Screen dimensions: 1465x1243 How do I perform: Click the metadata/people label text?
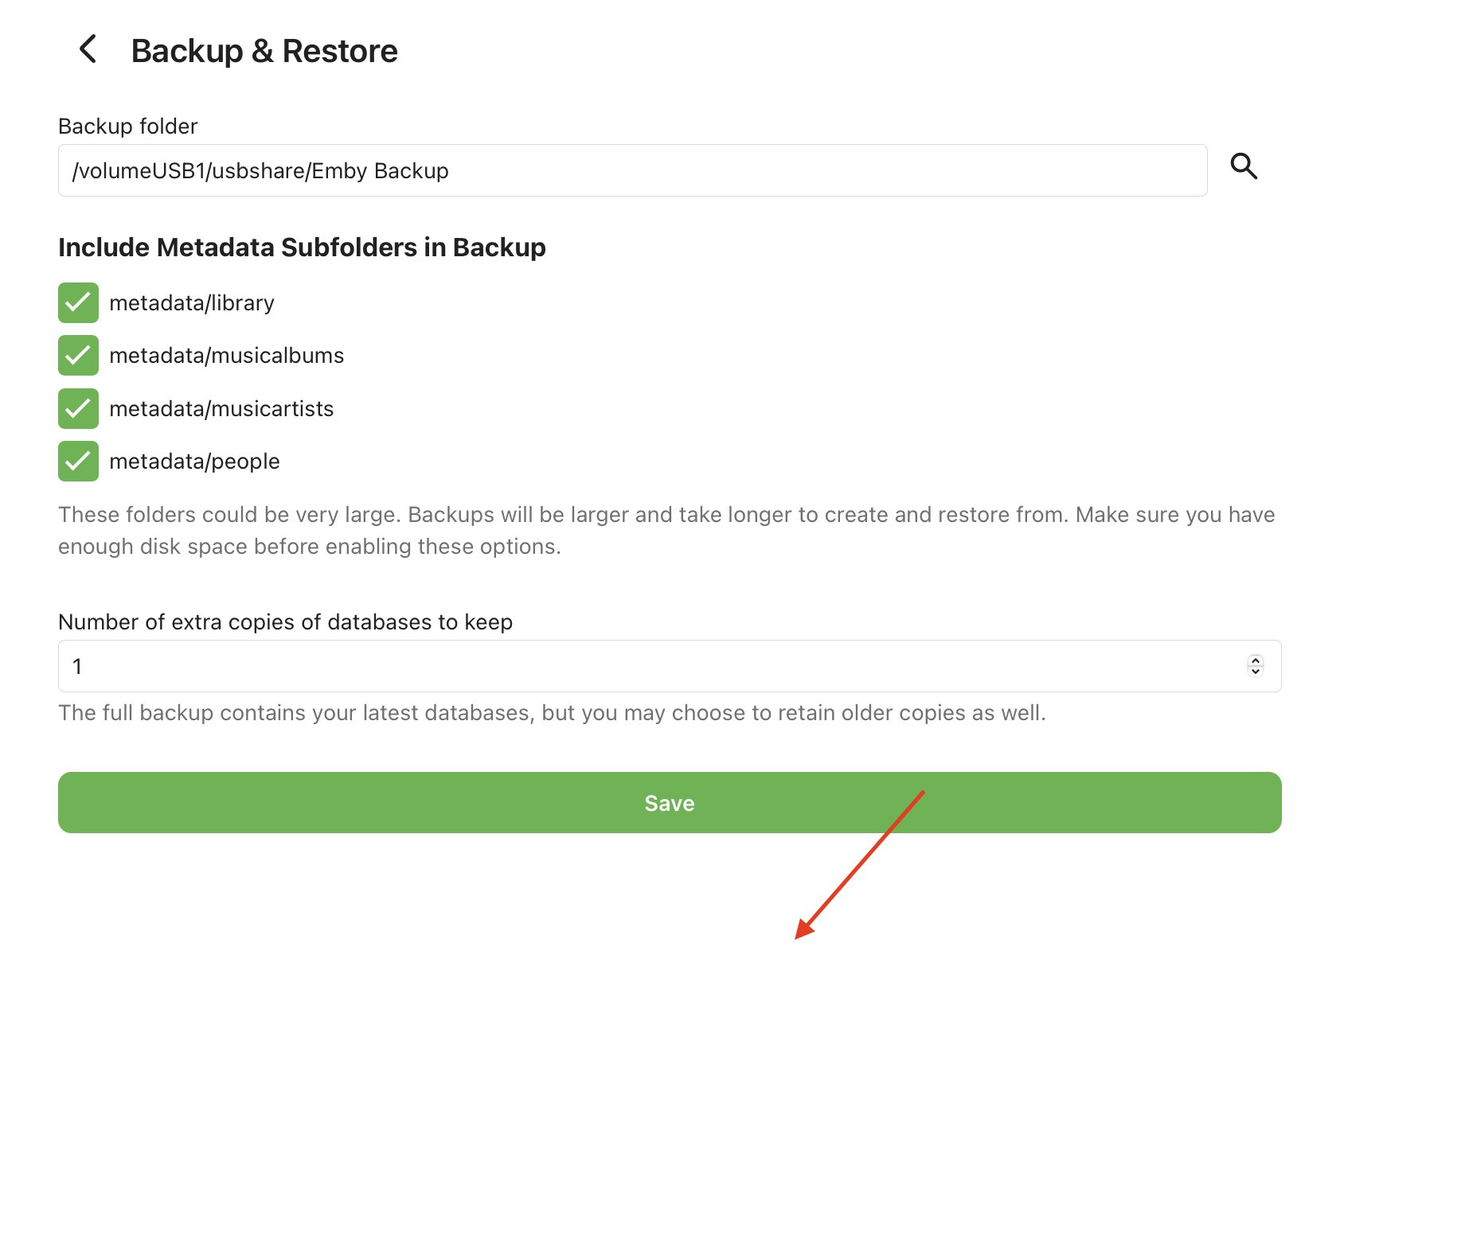tap(194, 462)
